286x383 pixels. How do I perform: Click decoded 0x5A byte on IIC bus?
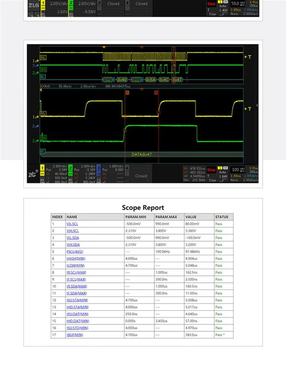pyautogui.click(x=151, y=80)
